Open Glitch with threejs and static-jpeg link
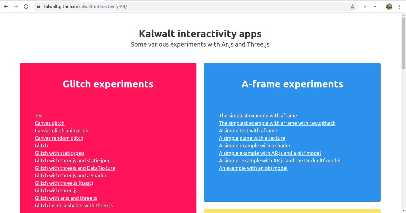 click(x=73, y=161)
